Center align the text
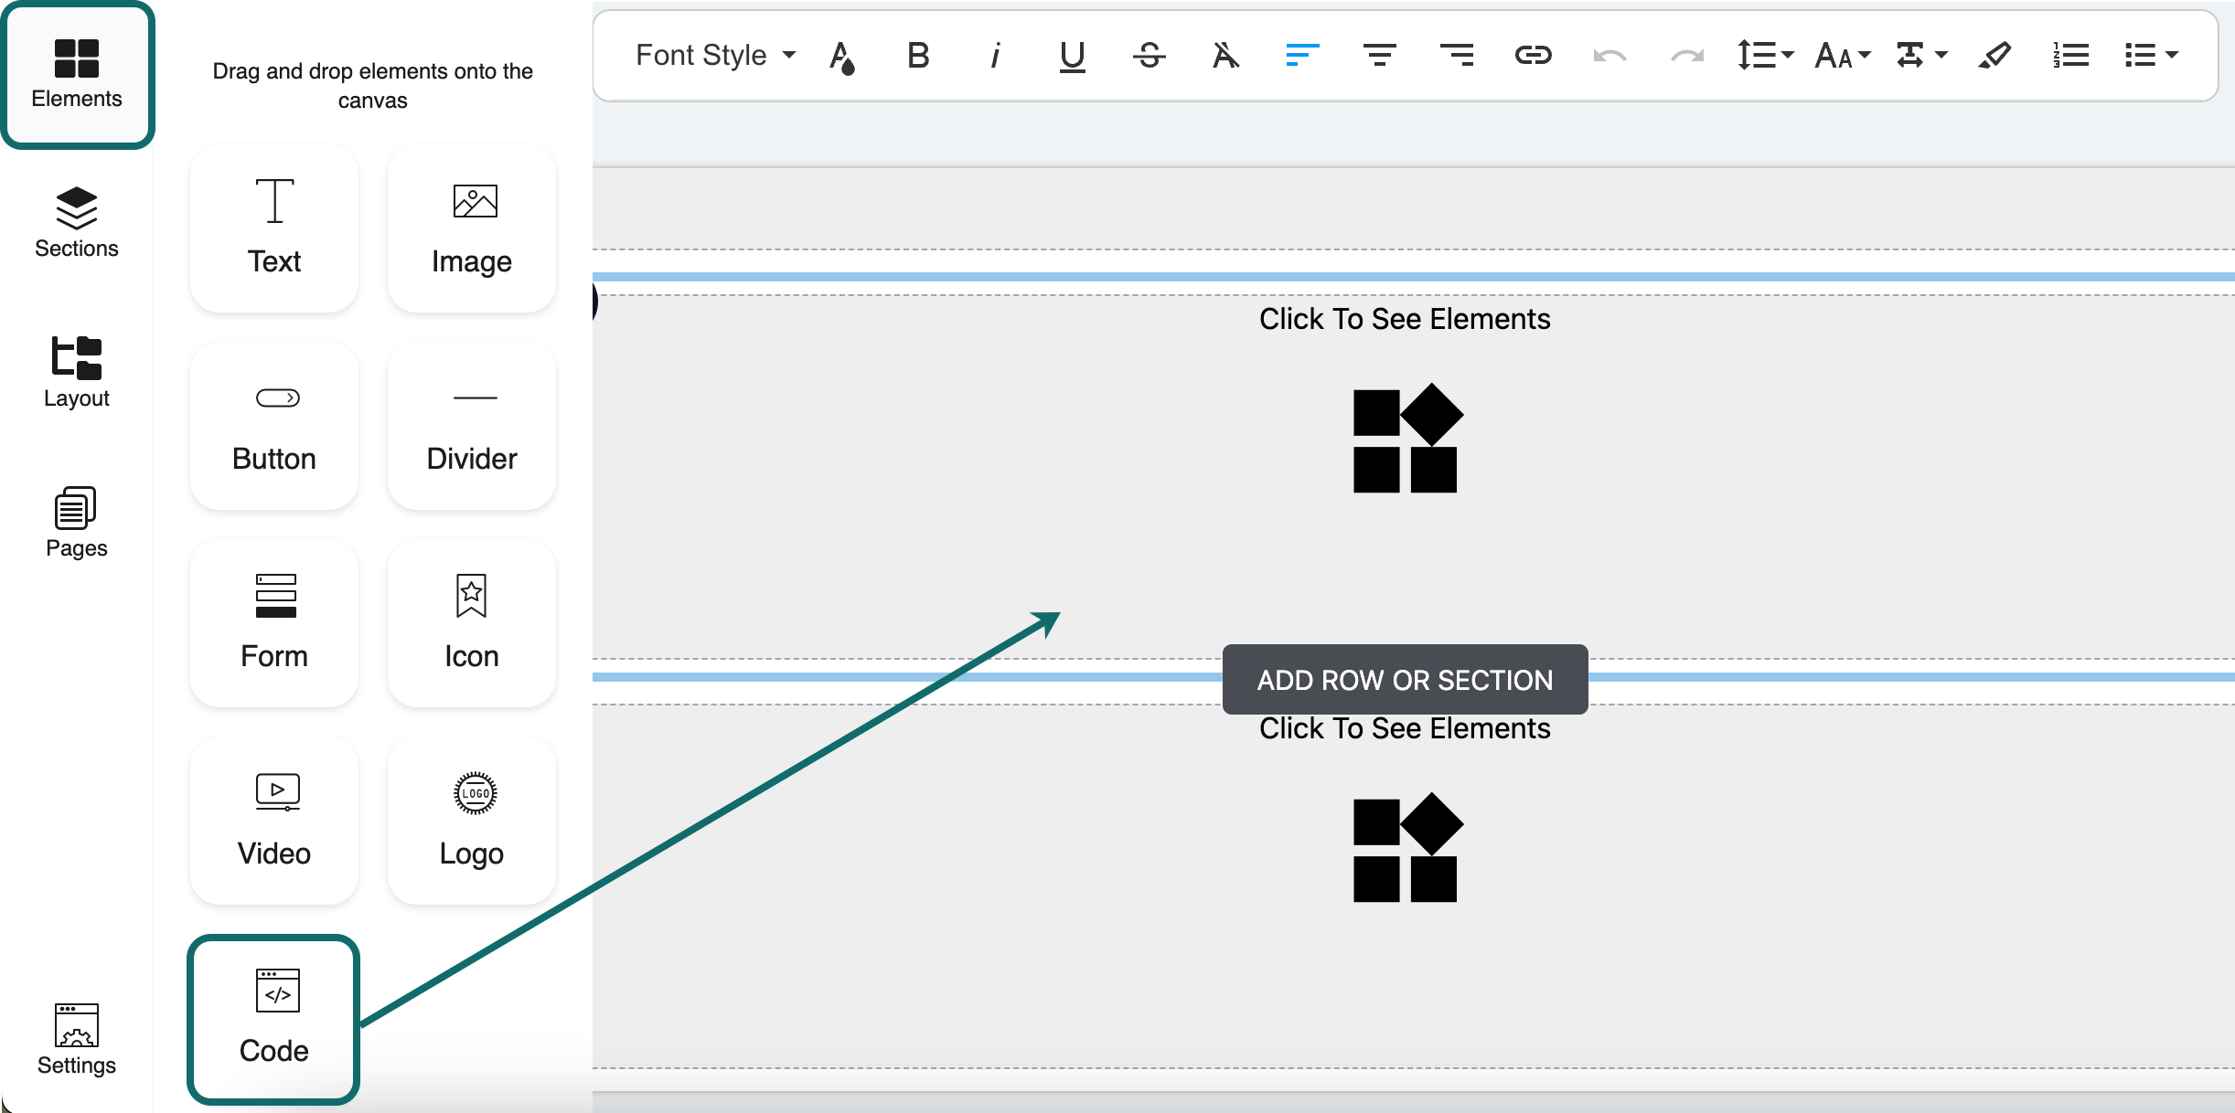Viewport: 2235px width, 1113px height. click(x=1379, y=56)
